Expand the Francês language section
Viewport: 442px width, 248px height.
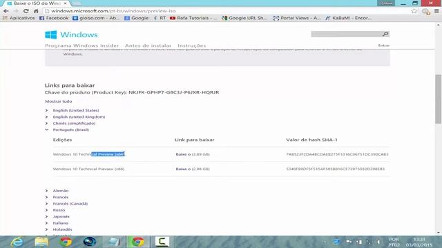(61, 197)
